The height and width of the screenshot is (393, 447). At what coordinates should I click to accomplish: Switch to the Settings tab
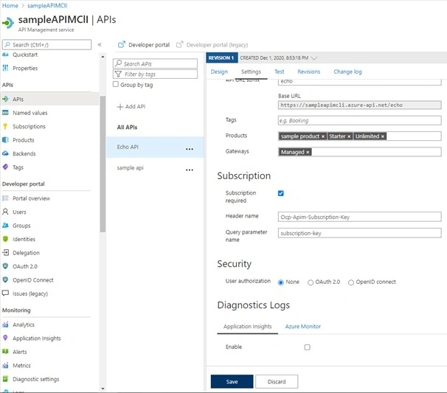pos(251,72)
